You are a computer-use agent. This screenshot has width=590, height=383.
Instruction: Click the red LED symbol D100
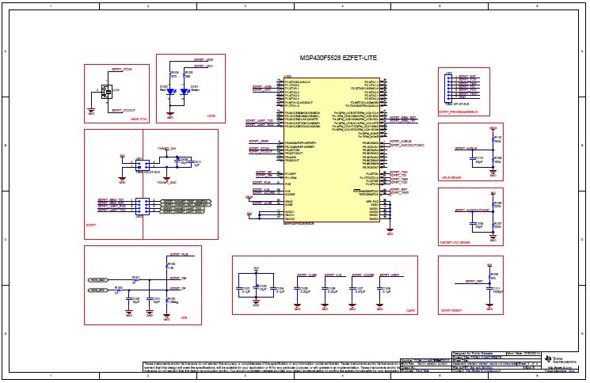172,91
